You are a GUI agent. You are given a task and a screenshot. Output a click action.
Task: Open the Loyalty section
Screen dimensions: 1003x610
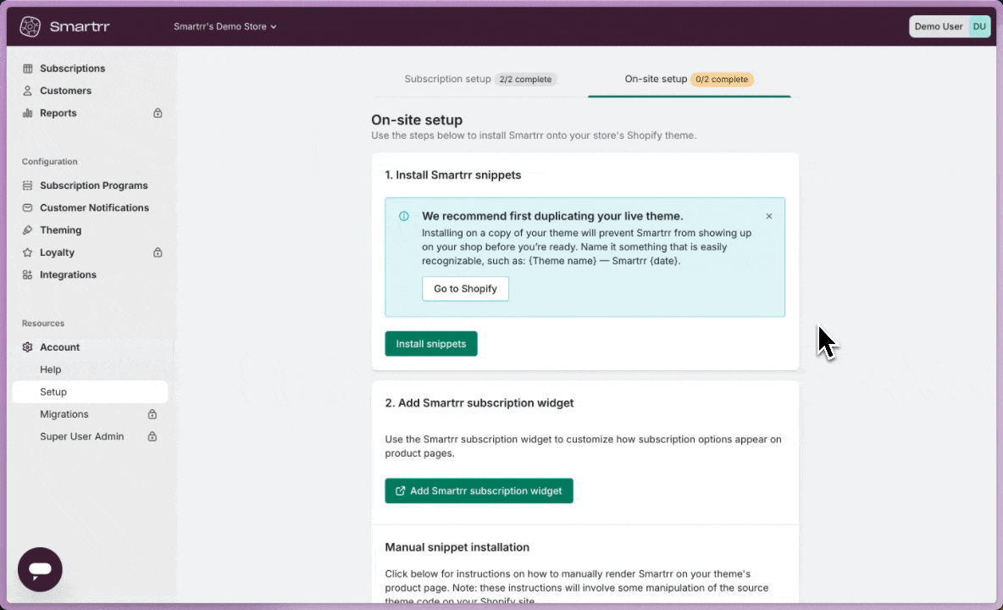pos(57,252)
